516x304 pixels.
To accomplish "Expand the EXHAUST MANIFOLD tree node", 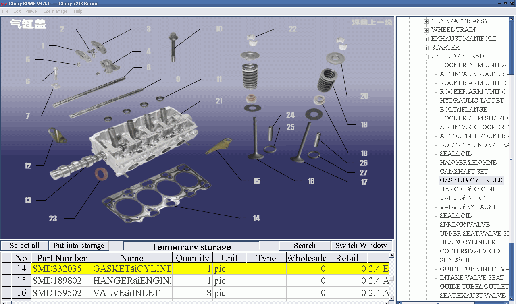I will click(x=426, y=39).
